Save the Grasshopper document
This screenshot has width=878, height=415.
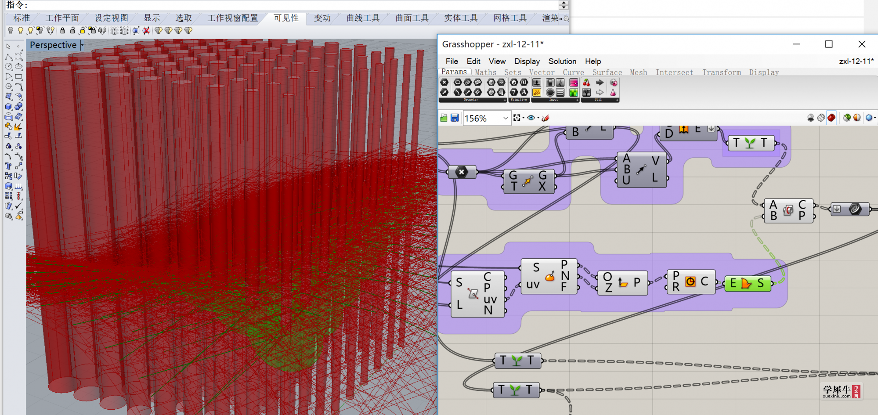455,118
